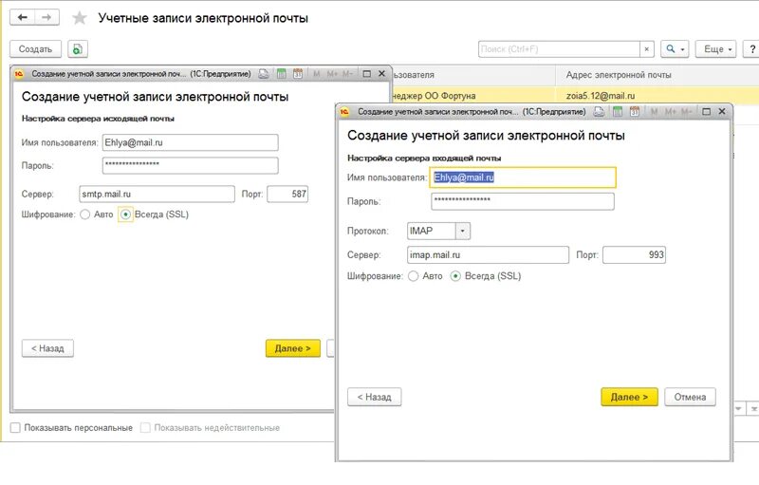Image resolution: width=759 pixels, height=485 pixels.
Task: Select Всегда (SSL) in incoming server dialog
Action: pos(455,276)
